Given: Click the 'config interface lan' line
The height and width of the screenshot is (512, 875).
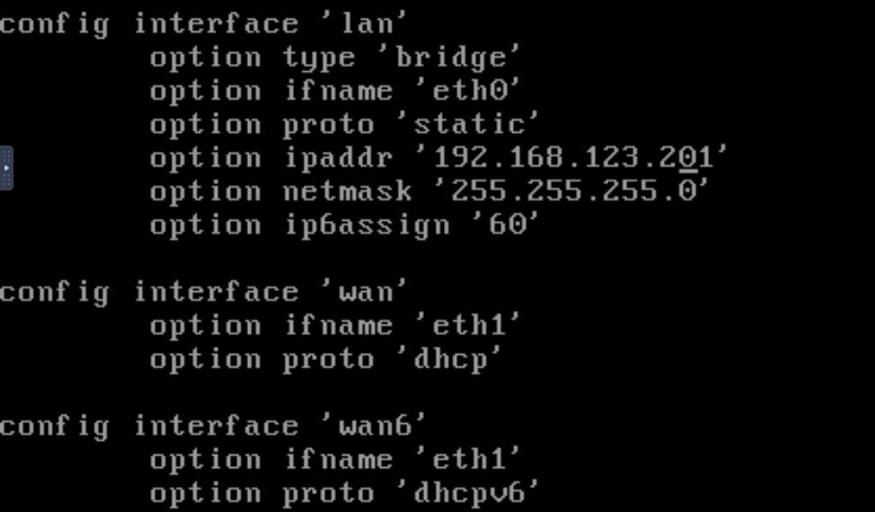Looking at the screenshot, I should 203,23.
